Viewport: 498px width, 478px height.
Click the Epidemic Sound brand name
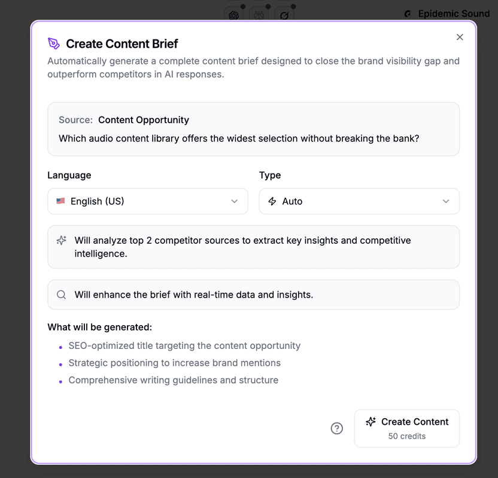point(454,14)
